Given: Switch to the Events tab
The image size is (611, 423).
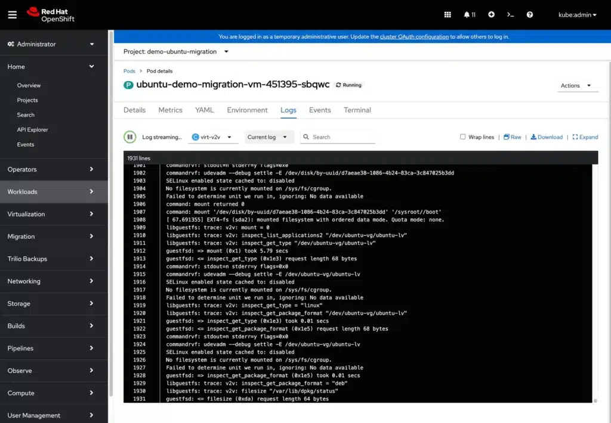Looking at the screenshot, I should pos(320,110).
